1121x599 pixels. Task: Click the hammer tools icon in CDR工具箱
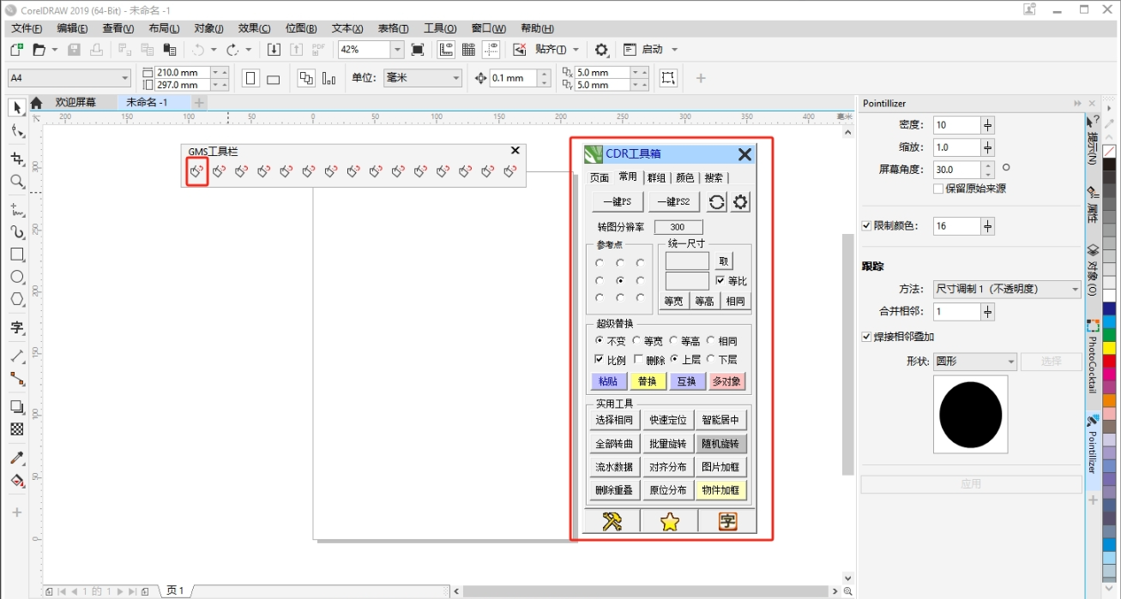coord(612,521)
